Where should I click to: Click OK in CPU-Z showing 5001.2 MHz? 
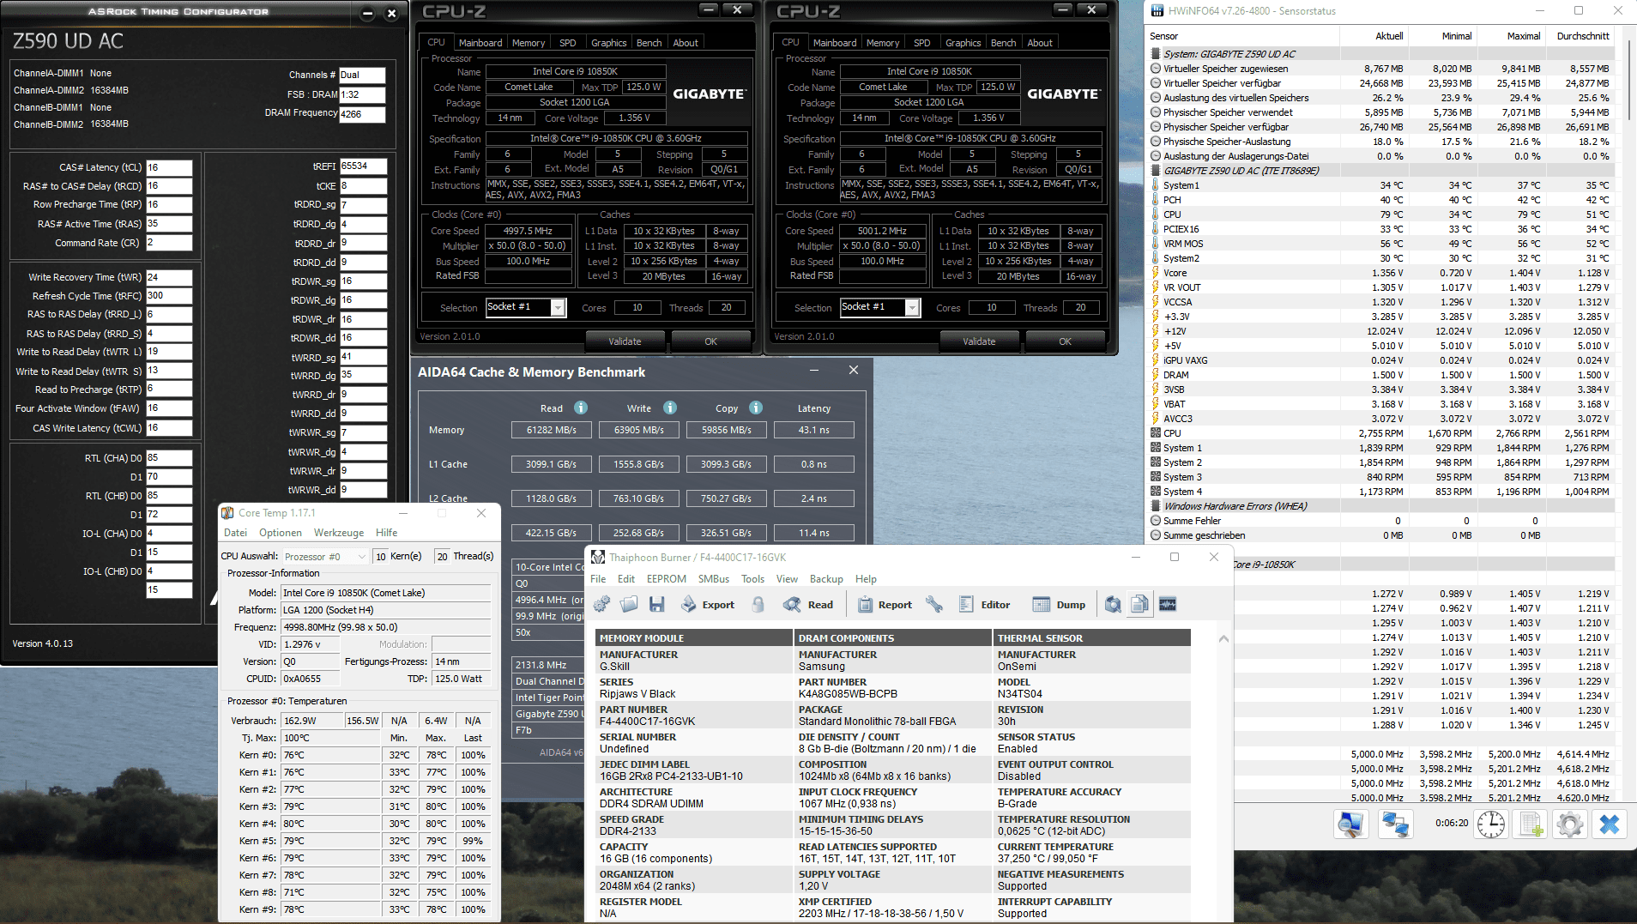[x=1065, y=341]
